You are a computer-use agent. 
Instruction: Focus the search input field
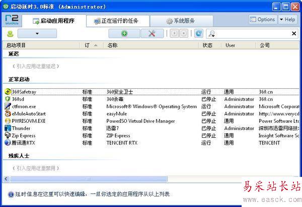click(252, 34)
